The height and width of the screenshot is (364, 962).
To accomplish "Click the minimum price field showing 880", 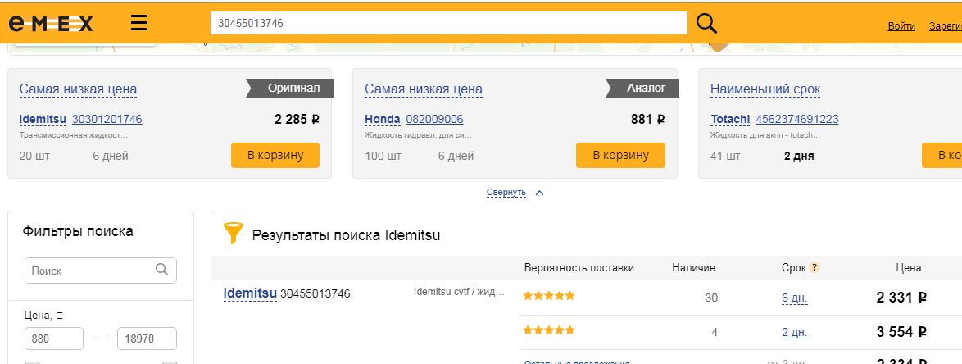I will click(x=54, y=339).
